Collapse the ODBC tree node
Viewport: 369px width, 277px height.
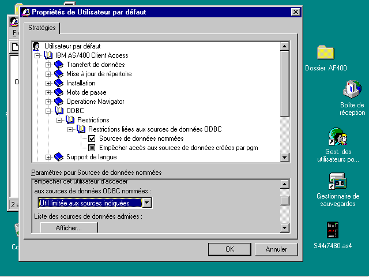tap(48, 111)
